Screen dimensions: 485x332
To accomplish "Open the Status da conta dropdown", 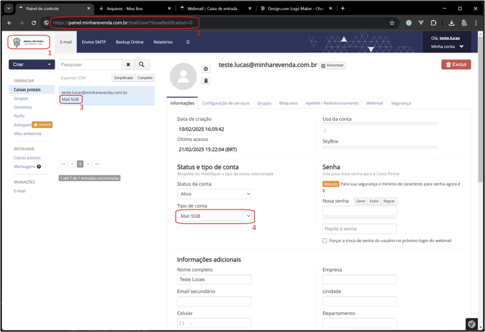I will click(x=214, y=194).
